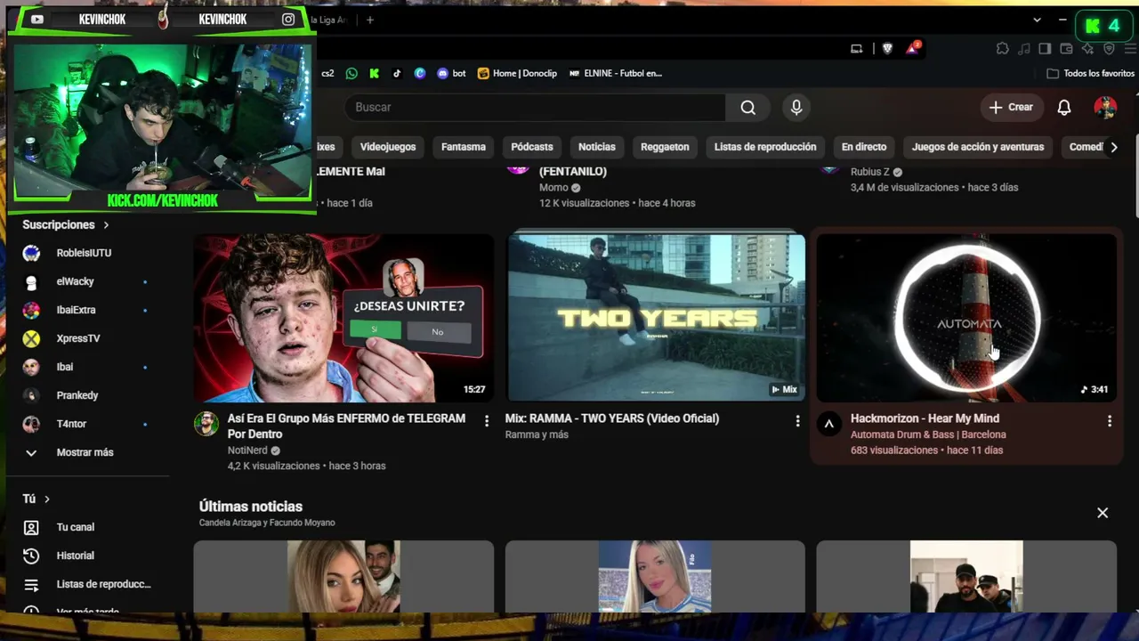Open the browser tab search dropdown
1139x641 pixels.
coord(1037,20)
